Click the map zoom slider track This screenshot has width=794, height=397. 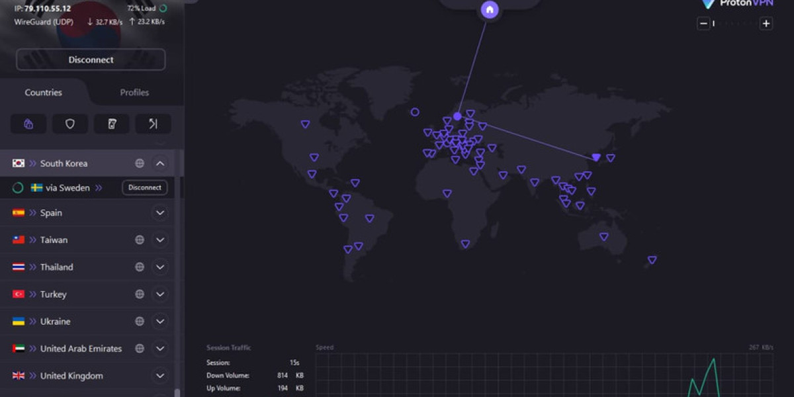734,23
